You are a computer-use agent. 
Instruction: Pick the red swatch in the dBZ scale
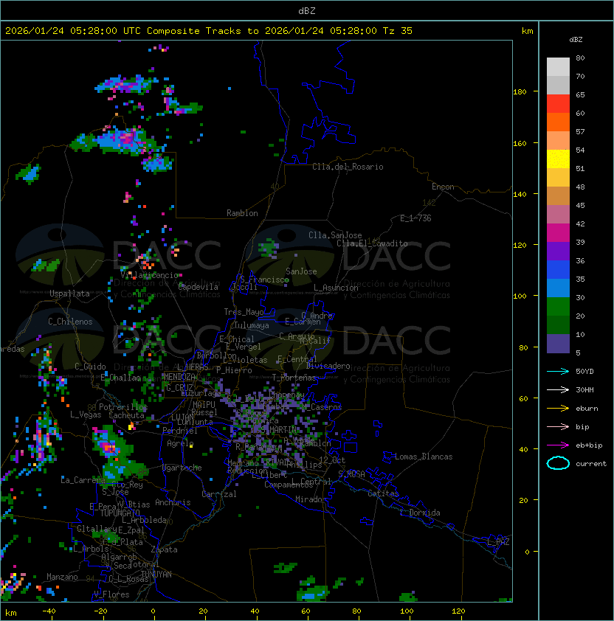[558, 104]
